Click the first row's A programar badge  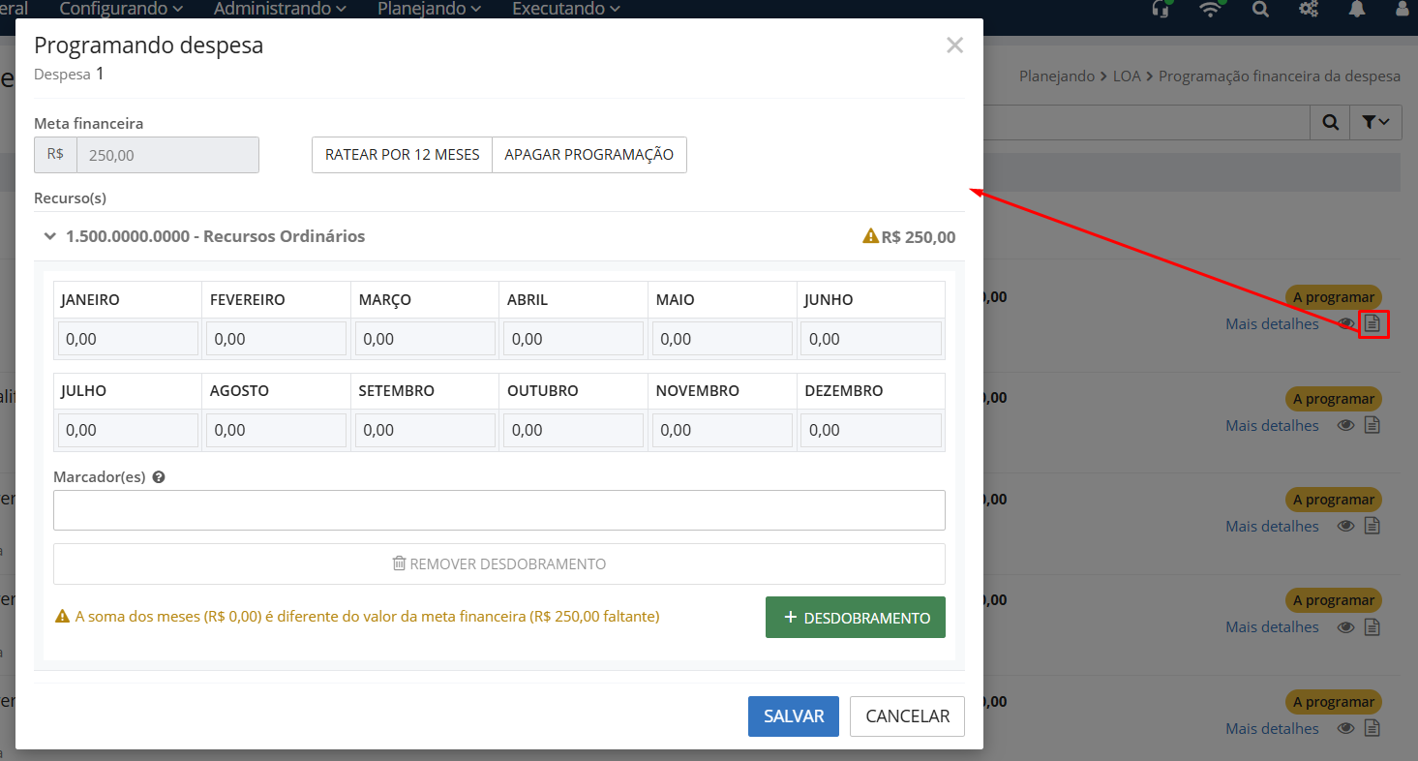coord(1334,297)
